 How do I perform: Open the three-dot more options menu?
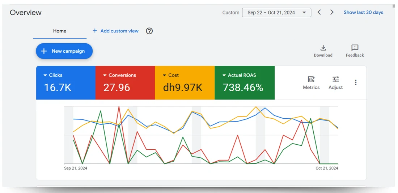click(356, 82)
